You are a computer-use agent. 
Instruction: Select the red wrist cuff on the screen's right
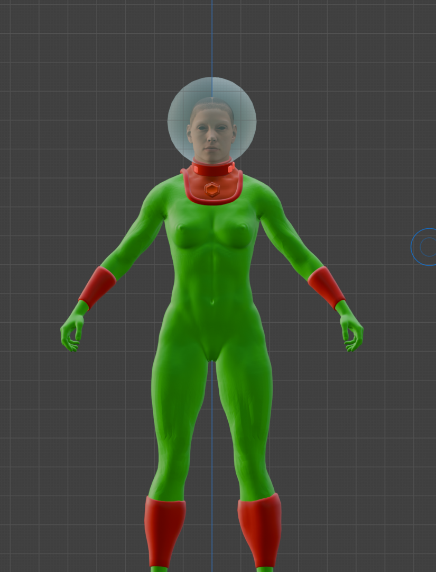[327, 288]
